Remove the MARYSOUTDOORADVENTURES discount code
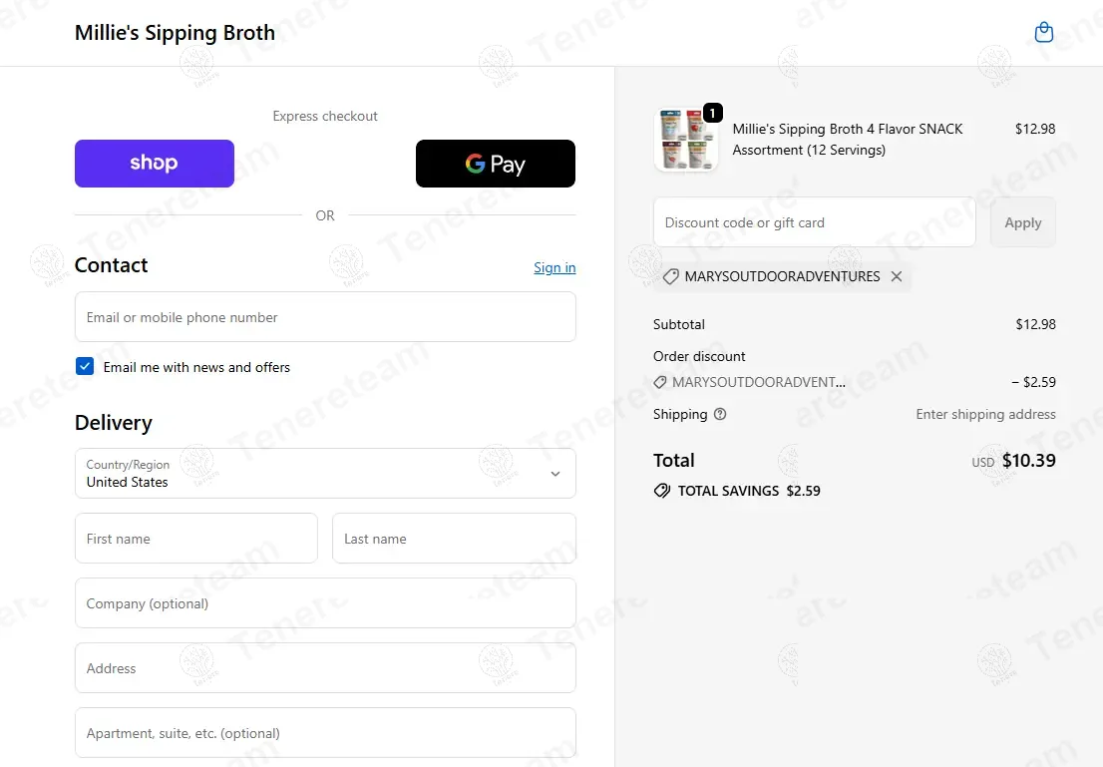This screenshot has width=1103, height=767. tap(897, 276)
